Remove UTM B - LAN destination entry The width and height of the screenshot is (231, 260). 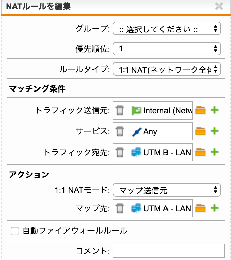[x=120, y=152]
